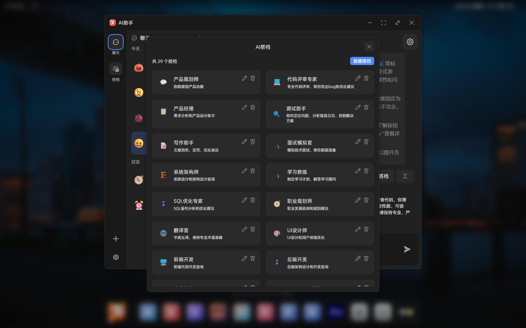526x328 pixels.
Task: Click the send message arrow
Action: [x=407, y=249]
